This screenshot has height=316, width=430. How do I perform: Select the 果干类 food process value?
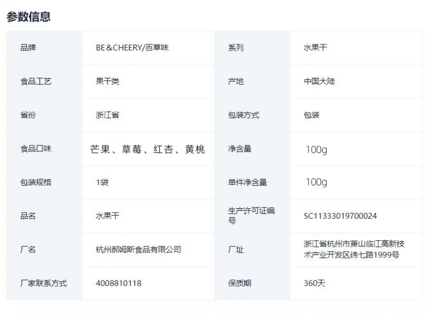(x=107, y=82)
